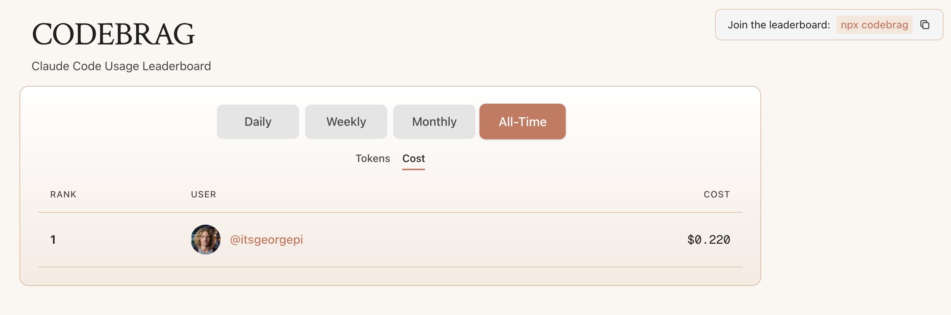The height and width of the screenshot is (315, 951).
Task: Click the COST column header
Action: coord(716,194)
